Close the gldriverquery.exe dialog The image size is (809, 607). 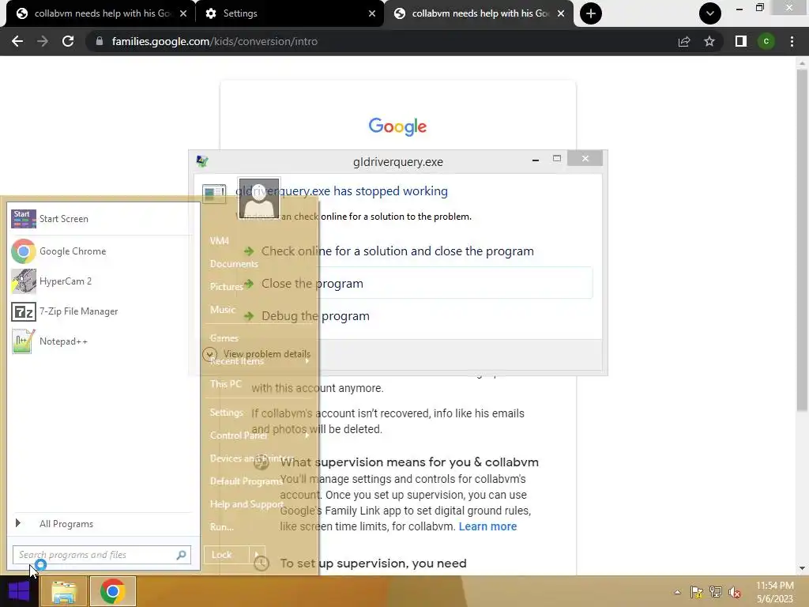pos(585,158)
